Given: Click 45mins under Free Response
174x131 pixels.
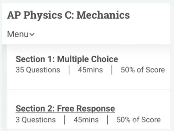Looking at the screenshot, I should point(86,120).
